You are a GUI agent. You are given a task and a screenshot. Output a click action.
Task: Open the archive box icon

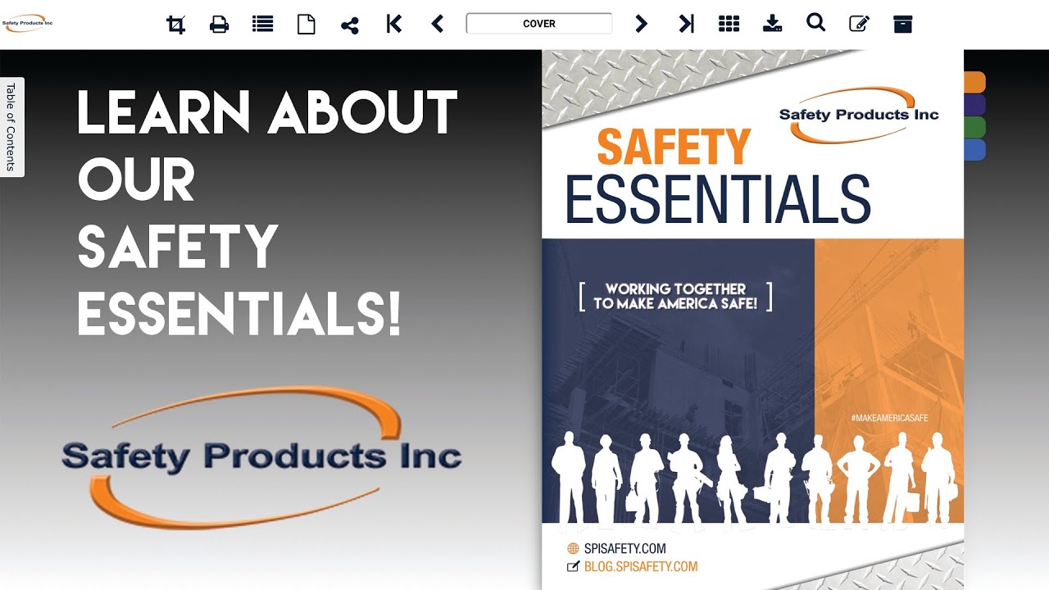902,24
